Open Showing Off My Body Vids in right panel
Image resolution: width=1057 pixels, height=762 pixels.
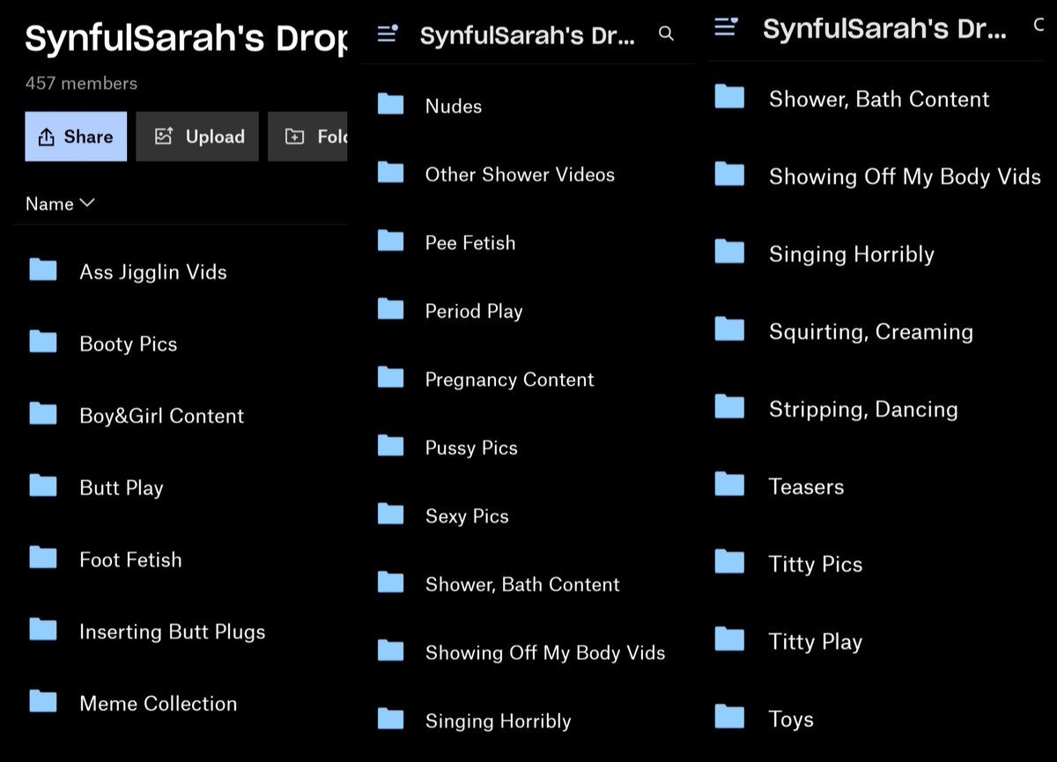coord(905,177)
